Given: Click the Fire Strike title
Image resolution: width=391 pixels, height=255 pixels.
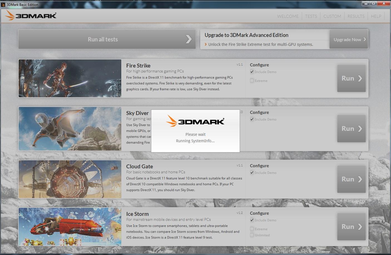Looking at the screenshot, I should pyautogui.click(x=138, y=66).
